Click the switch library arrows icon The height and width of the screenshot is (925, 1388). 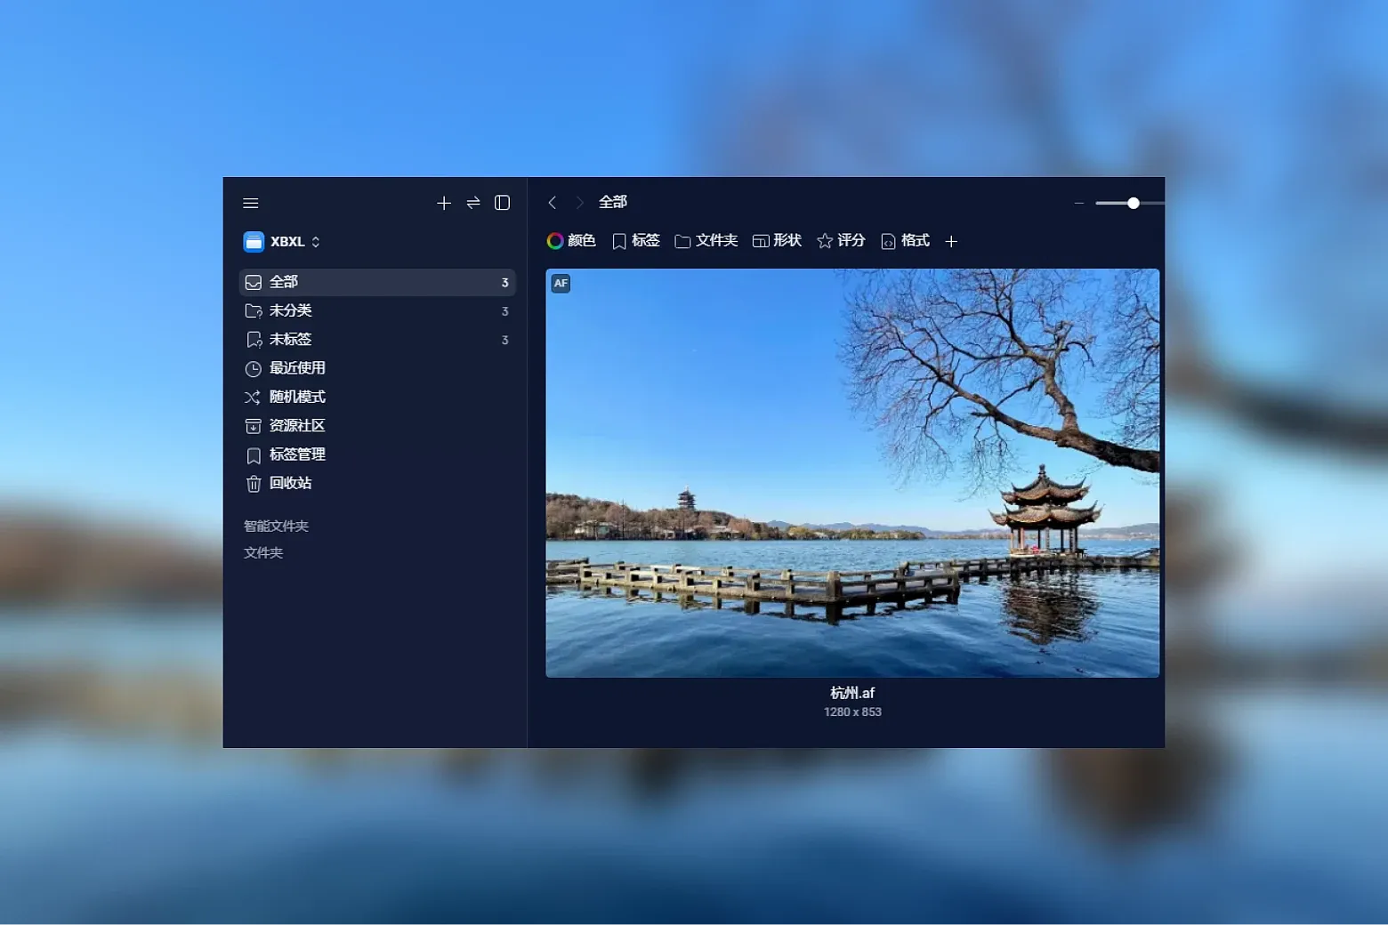pyautogui.click(x=473, y=204)
